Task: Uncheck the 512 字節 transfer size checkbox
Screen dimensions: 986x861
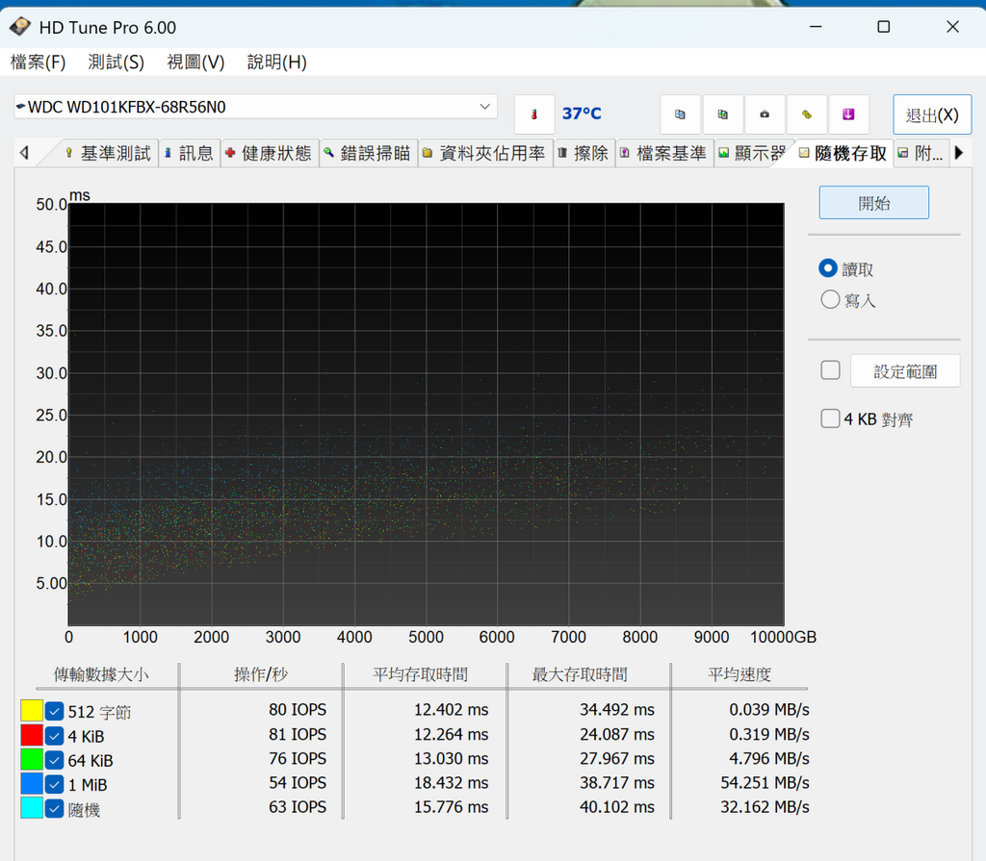Action: tap(54, 712)
